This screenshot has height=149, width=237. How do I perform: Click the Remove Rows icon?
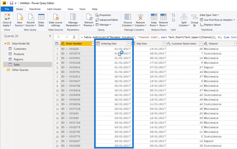coord(163,17)
